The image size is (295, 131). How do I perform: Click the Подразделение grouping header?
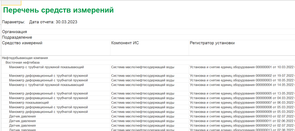tap(17, 37)
